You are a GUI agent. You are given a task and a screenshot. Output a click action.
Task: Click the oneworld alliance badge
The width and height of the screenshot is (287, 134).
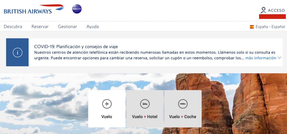tap(77, 9)
